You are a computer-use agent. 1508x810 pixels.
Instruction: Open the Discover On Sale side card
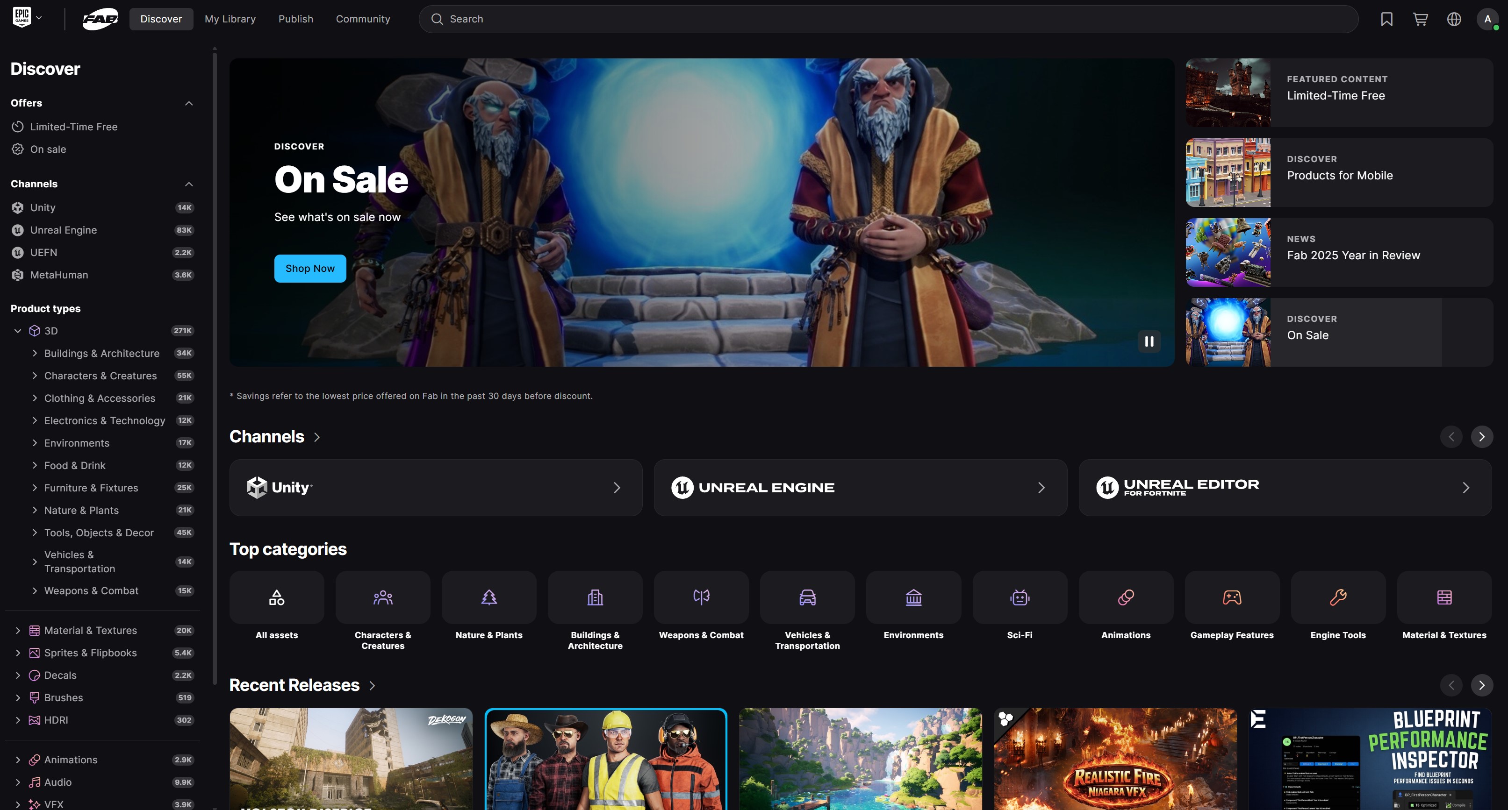[x=1339, y=333]
